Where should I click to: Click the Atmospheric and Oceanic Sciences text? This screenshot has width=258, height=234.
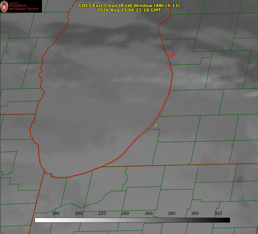(x=24, y=7)
